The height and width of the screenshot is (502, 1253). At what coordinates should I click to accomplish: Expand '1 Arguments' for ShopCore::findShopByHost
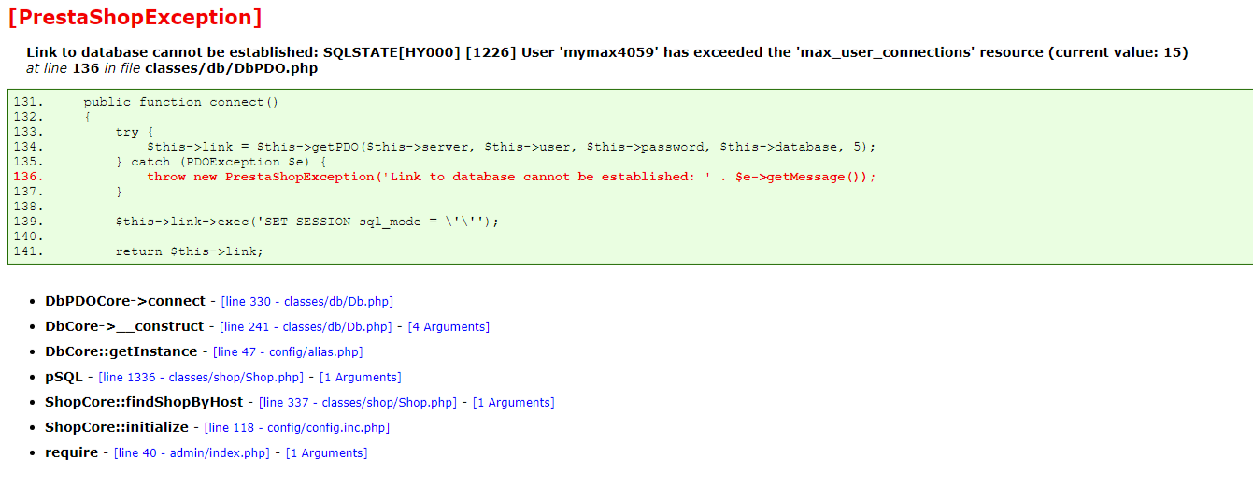click(x=513, y=403)
